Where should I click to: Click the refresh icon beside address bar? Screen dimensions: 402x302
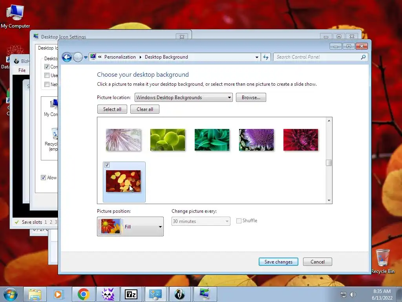[x=266, y=57]
